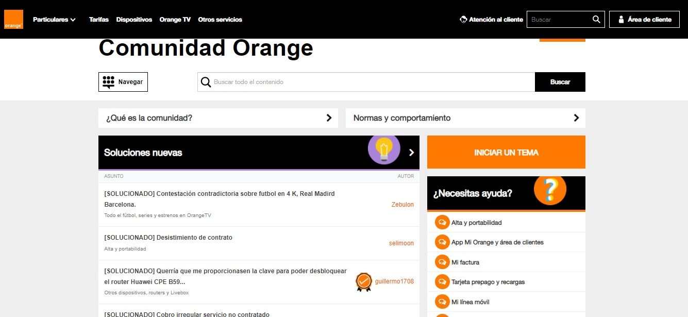Click Todo el fútbol, series y estrenos category
The width and height of the screenshot is (688, 317).
coord(157,215)
